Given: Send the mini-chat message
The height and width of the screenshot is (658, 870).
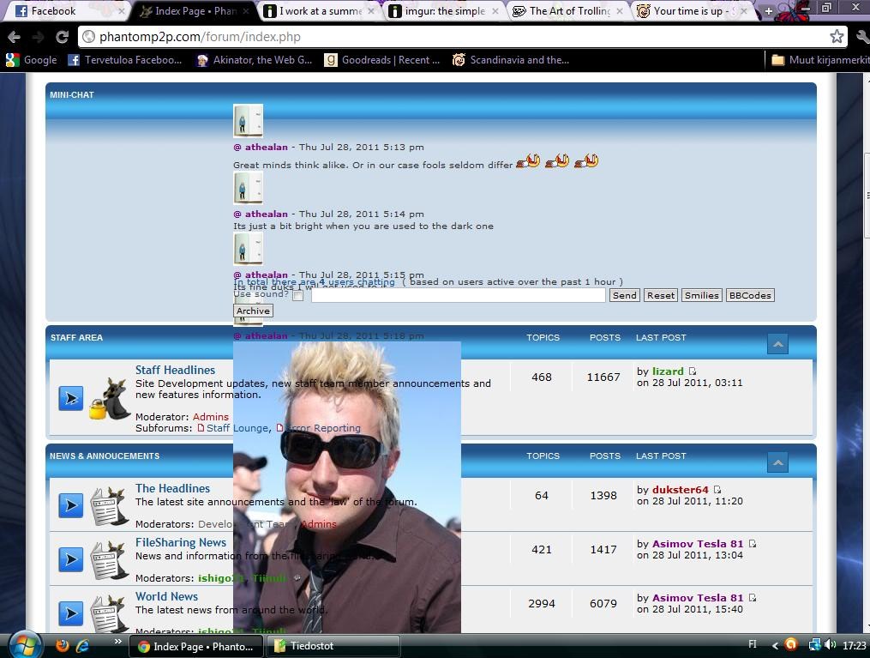Looking at the screenshot, I should (624, 295).
